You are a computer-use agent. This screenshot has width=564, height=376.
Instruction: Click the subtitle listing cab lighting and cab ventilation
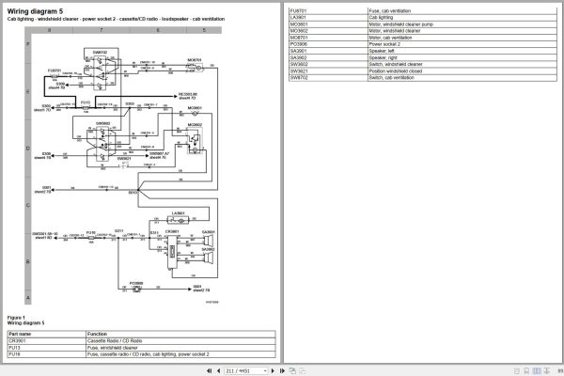tap(116, 19)
